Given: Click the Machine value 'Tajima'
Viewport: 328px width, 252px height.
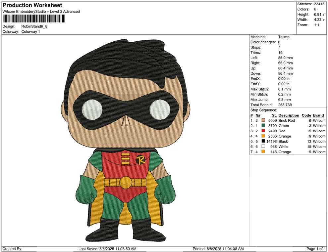Looking at the screenshot, I should [284, 37].
